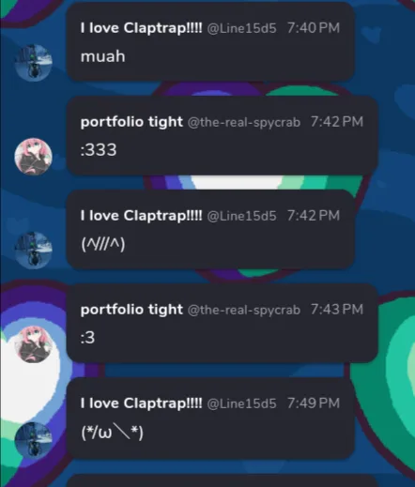Open avatar of the 7:40 PM muah message

34,63
